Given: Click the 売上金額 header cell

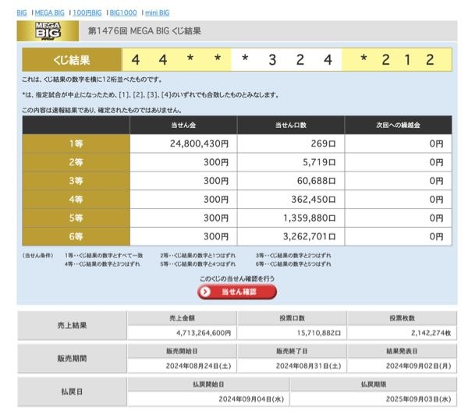Looking at the screenshot, I should (182, 318).
